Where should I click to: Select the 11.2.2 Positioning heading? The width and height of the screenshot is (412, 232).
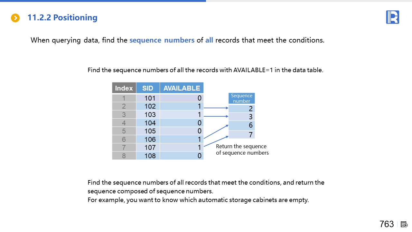click(62, 18)
